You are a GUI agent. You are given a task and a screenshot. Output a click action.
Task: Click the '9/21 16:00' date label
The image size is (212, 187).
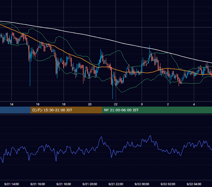point(38,184)
